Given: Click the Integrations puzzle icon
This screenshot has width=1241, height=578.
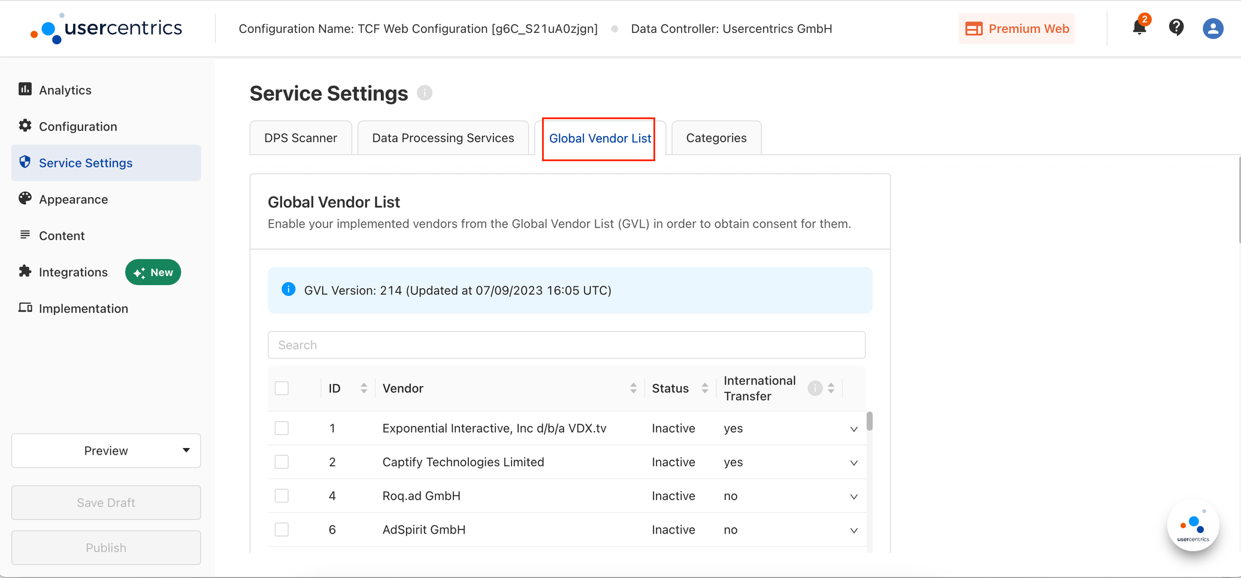Looking at the screenshot, I should [25, 271].
